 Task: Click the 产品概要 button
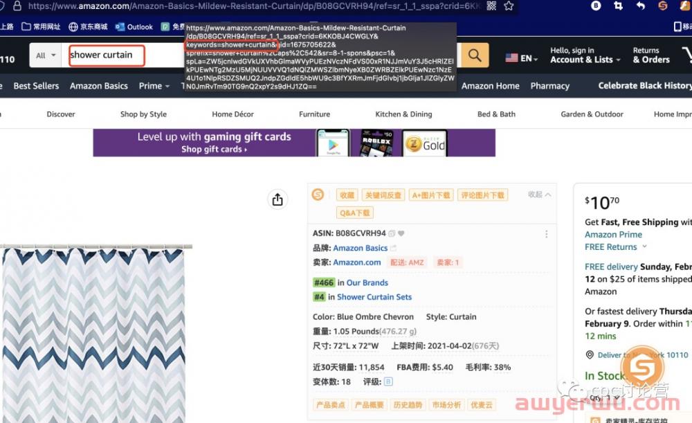(370, 404)
